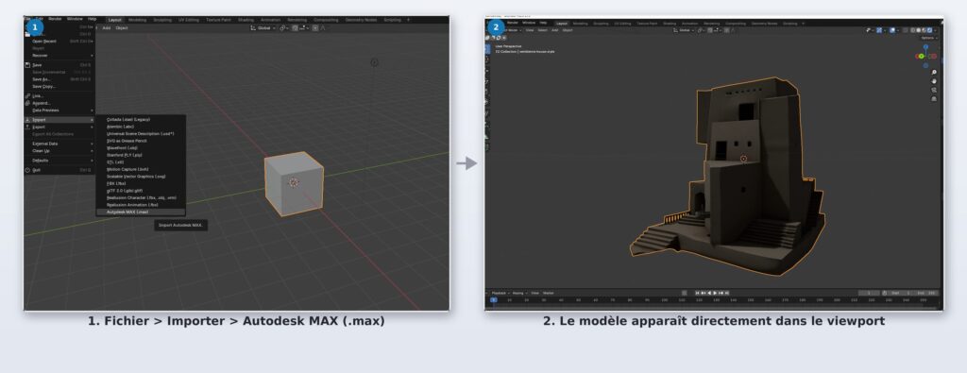Choose Reallusion Animation (.fbx) import entry
The width and height of the screenshot is (967, 373).
pyautogui.click(x=141, y=205)
